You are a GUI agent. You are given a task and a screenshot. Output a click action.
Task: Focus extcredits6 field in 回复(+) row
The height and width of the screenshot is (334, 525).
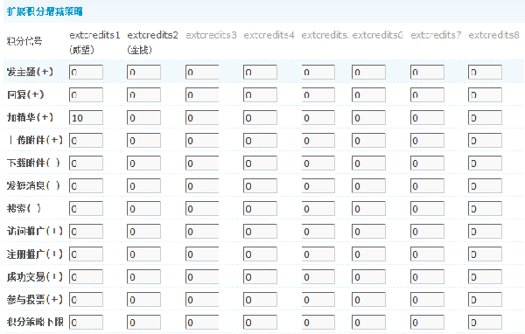click(x=368, y=95)
